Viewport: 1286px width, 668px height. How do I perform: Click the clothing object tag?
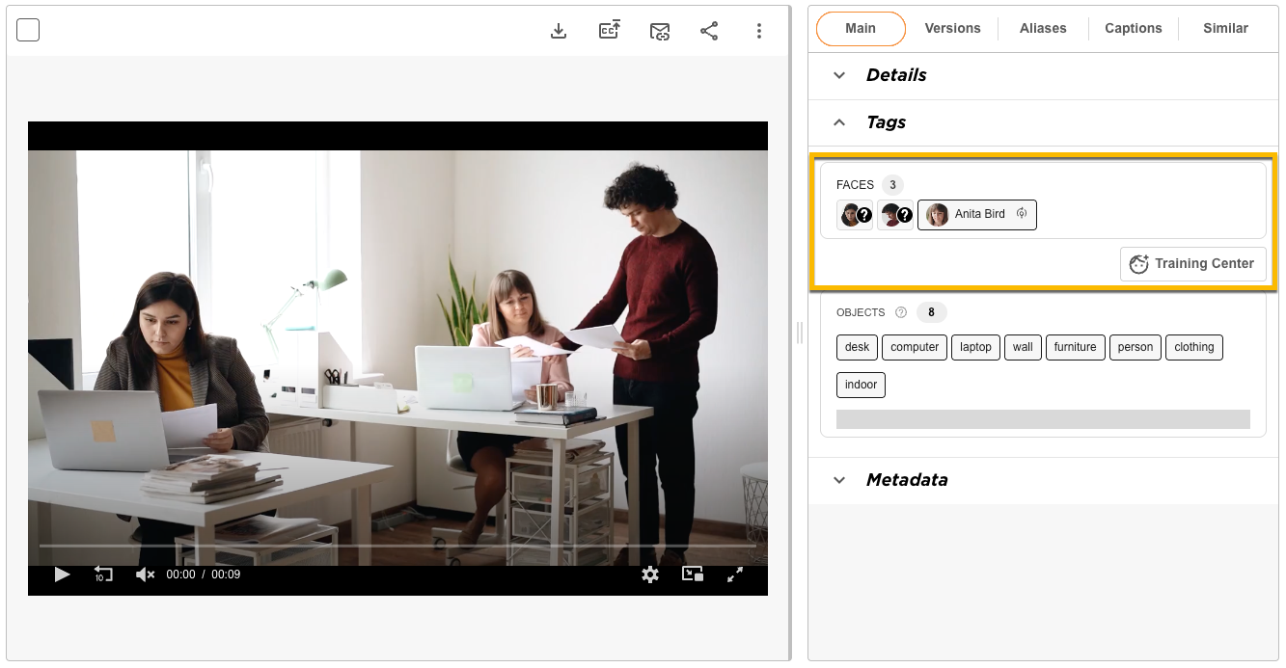click(x=1194, y=347)
